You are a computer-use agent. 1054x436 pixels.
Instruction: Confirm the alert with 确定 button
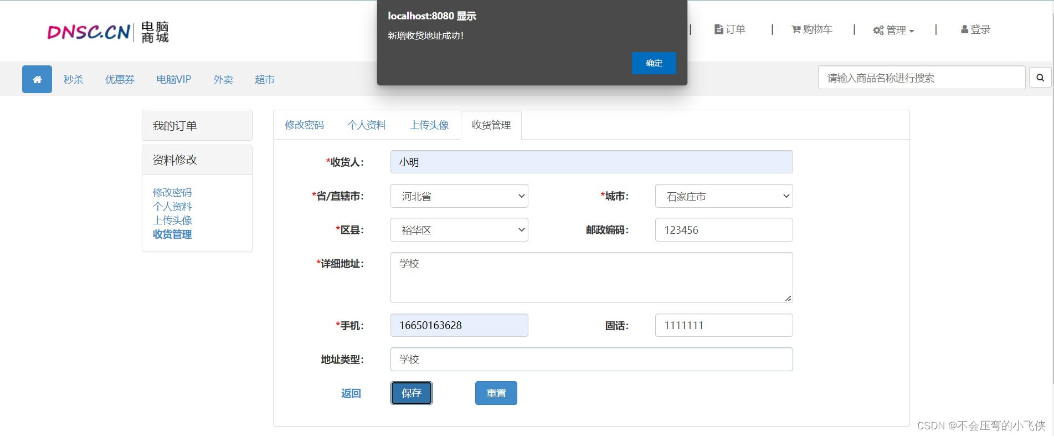coord(654,63)
